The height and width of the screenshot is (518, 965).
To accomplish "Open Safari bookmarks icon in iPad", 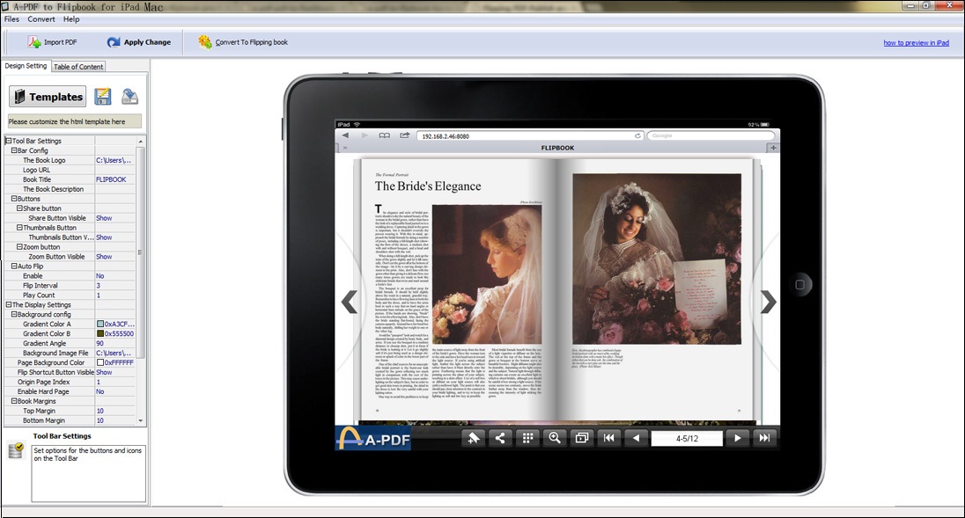I will [385, 135].
